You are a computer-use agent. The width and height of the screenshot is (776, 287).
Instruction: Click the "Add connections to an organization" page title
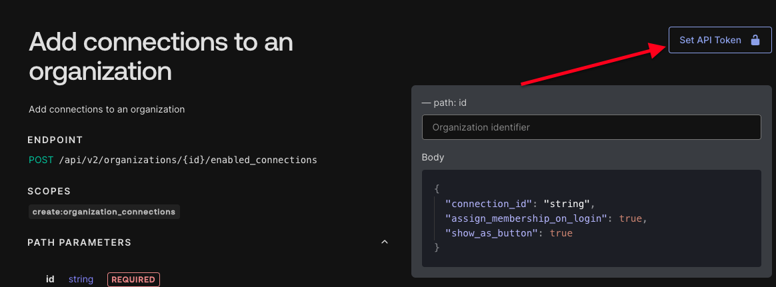(161, 57)
